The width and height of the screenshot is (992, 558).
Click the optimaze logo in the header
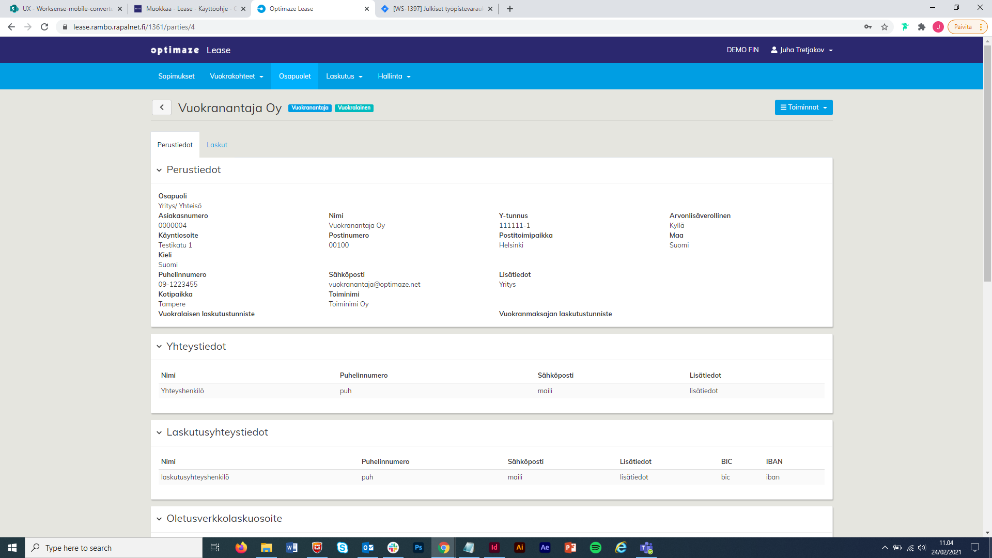(x=175, y=50)
